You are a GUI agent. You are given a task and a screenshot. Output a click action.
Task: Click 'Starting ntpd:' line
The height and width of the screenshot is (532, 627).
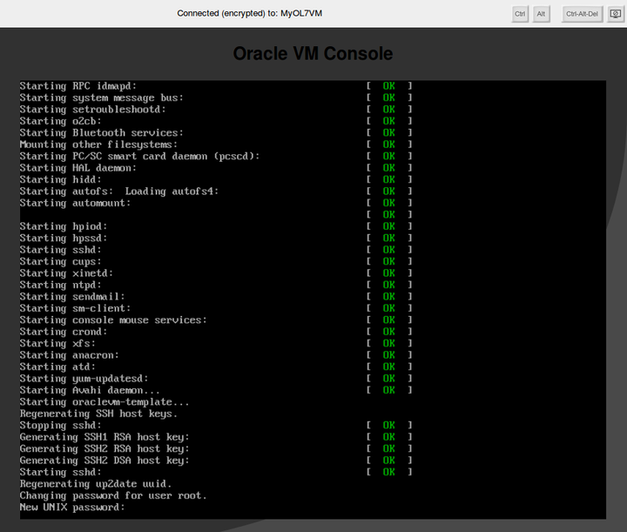pos(61,285)
